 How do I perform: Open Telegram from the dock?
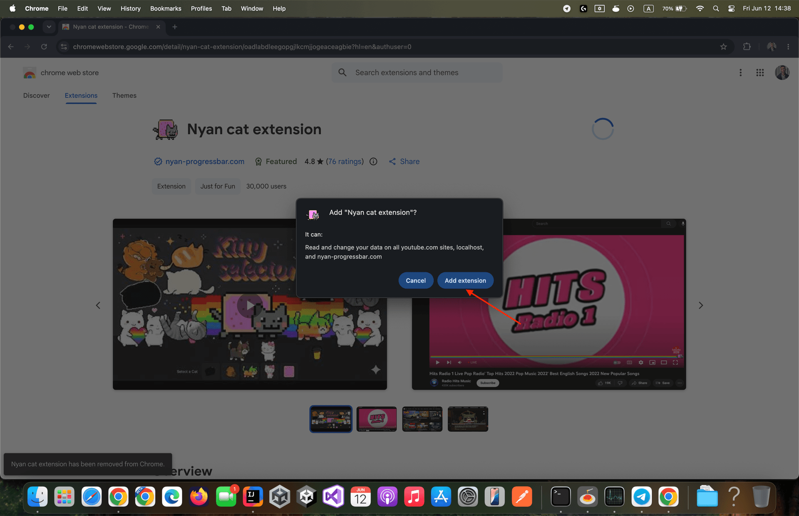tap(642, 496)
